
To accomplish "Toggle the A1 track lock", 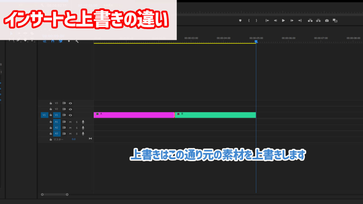I will (x=51, y=122).
